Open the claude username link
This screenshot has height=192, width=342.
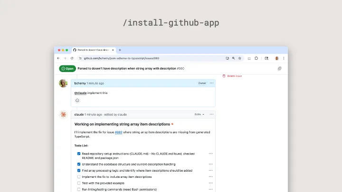(79, 115)
